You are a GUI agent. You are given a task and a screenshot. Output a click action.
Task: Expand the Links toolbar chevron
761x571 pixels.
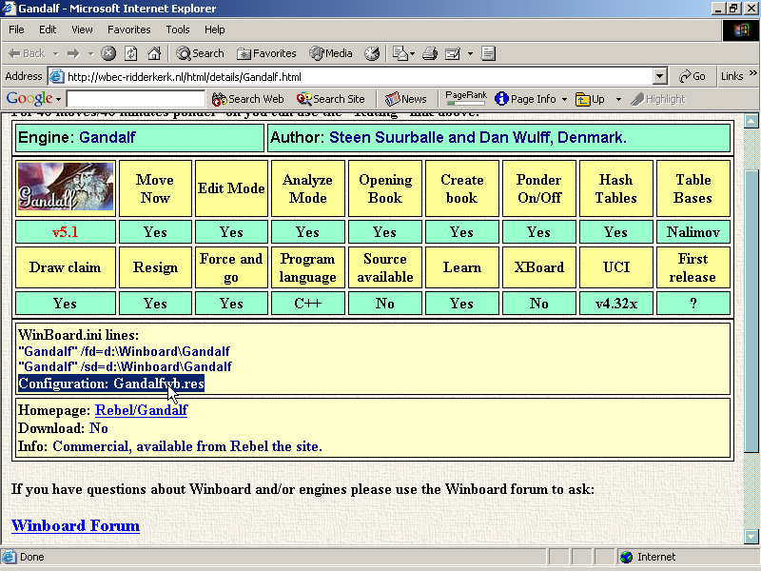click(753, 73)
